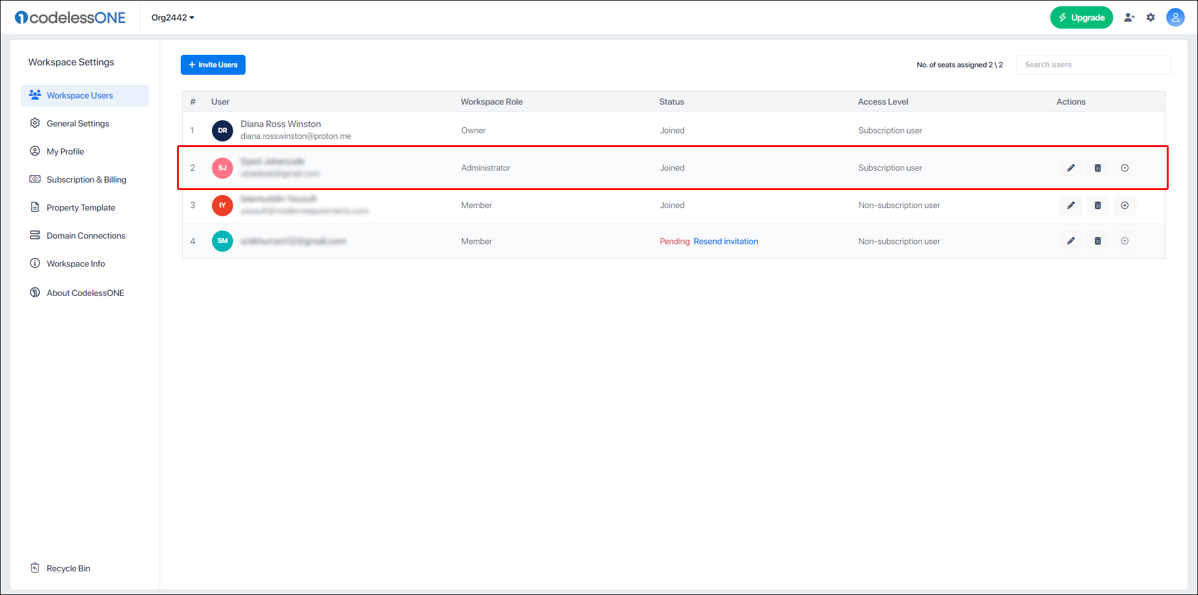This screenshot has height=595, width=1198.
Task: Delete the Administrator user with the trash icon
Action: click(x=1098, y=168)
